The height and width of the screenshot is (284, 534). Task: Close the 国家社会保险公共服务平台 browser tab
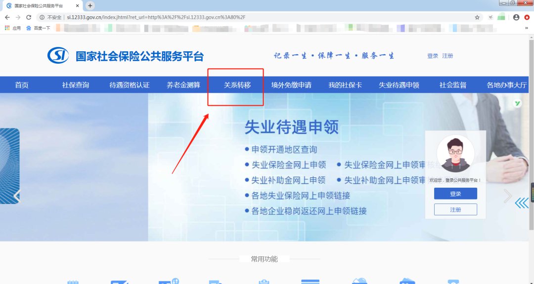click(x=78, y=6)
